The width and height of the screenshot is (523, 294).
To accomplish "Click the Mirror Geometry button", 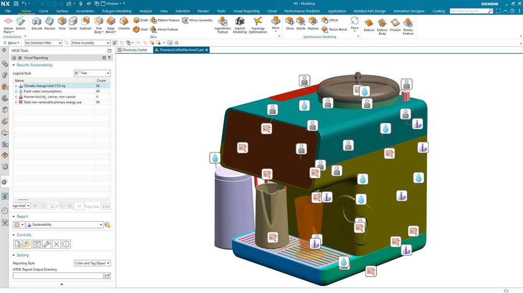I will (x=197, y=20).
